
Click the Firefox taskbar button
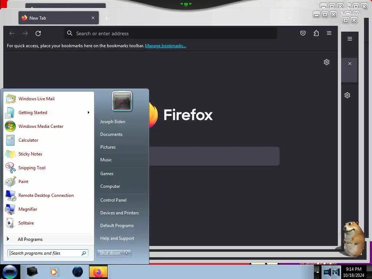tap(98, 272)
